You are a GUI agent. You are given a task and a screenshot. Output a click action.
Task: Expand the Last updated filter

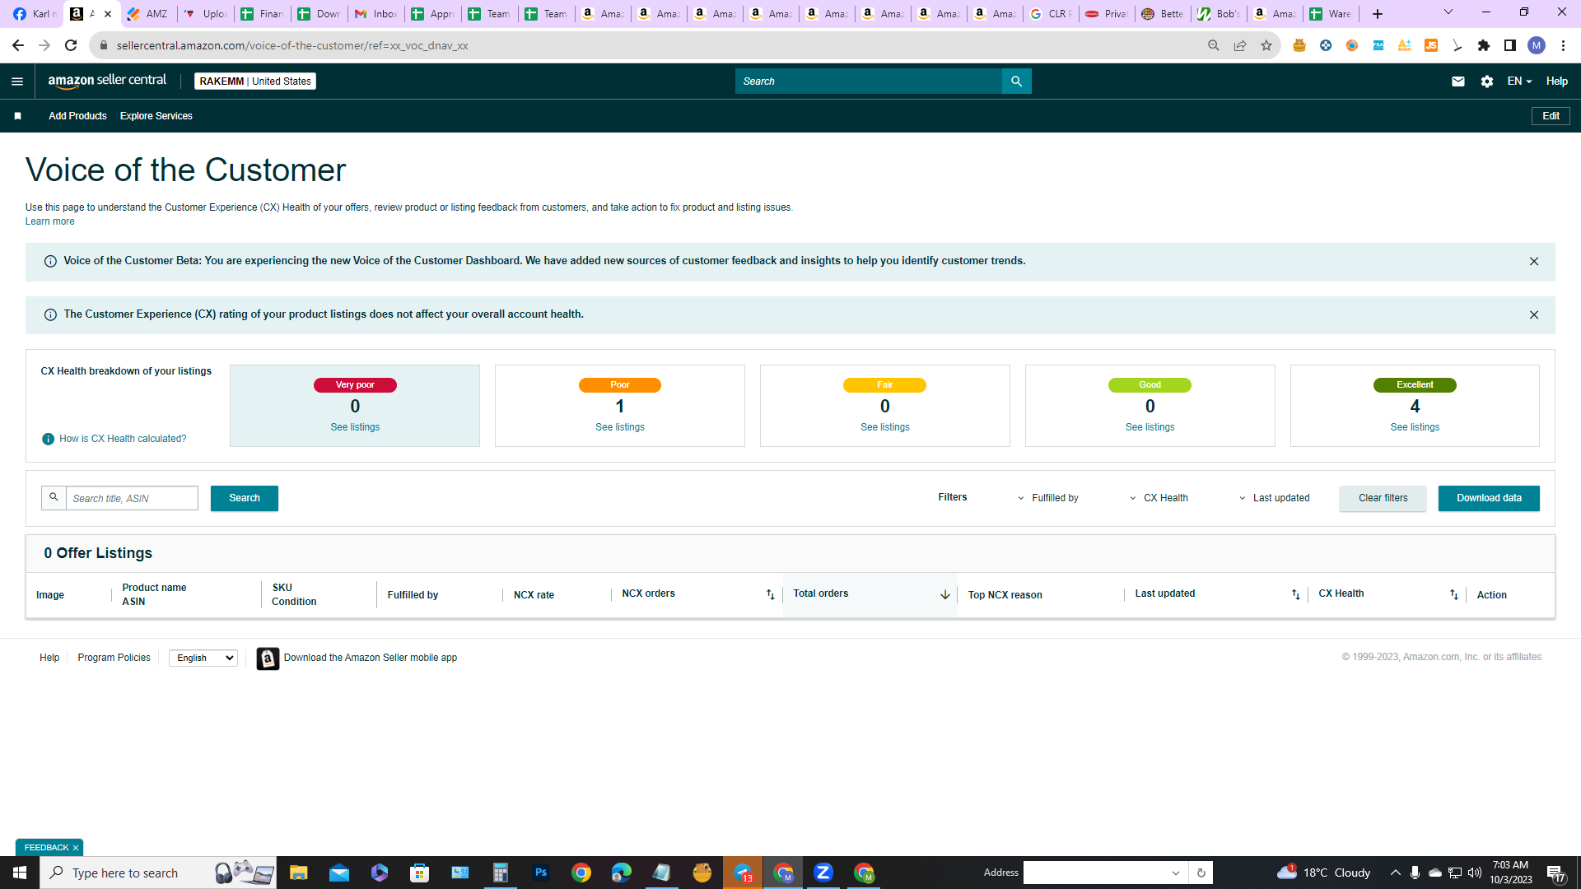[1274, 498]
